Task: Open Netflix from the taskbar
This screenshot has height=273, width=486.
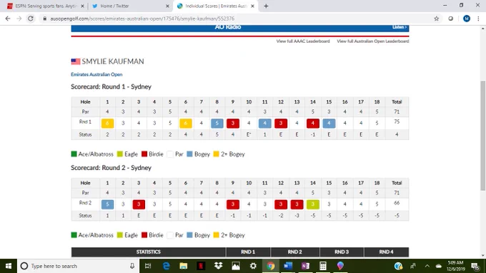Action: point(201,266)
